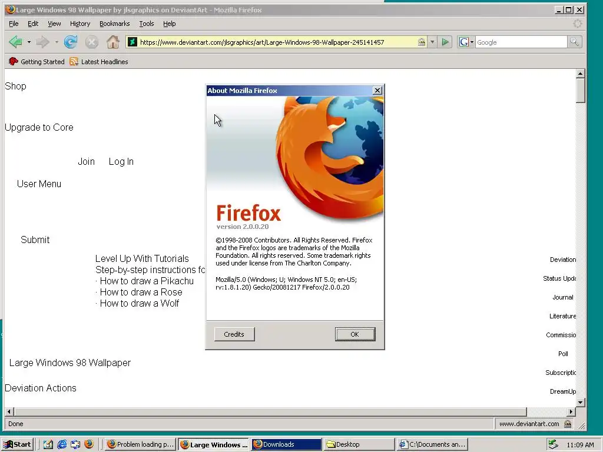The image size is (603, 452).
Task: Open the User Menu link
Action: 39,184
